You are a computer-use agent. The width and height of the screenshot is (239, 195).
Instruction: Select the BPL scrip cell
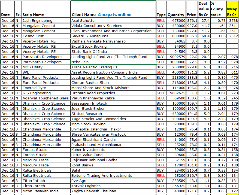pyautogui.click(x=46, y=72)
